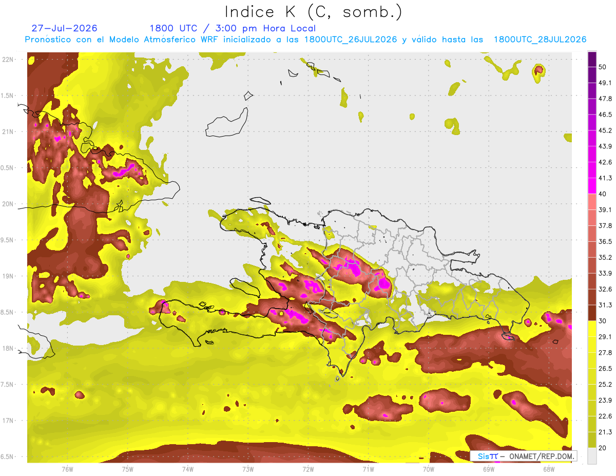The width and height of the screenshot is (616, 476).
Task: Click the "17N" latitude label
Action: (x=8, y=421)
